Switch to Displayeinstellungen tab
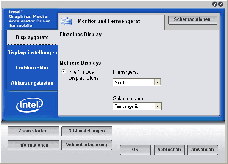The height and width of the screenshot is (164, 228). click(x=32, y=52)
